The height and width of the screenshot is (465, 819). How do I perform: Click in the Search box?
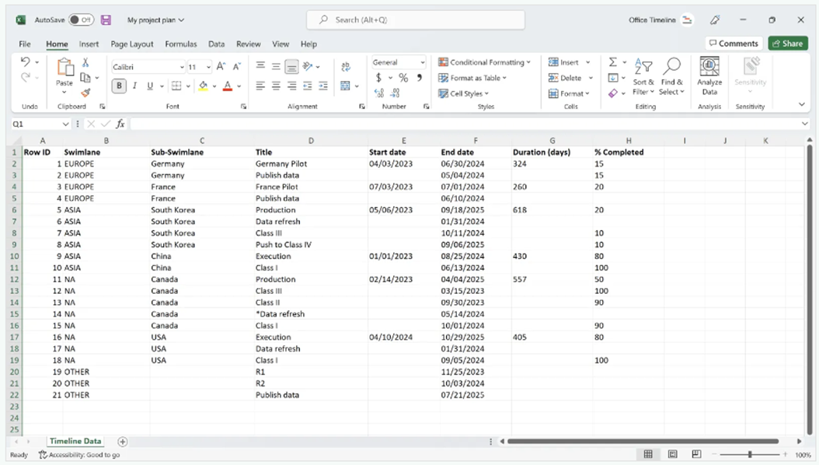click(416, 20)
